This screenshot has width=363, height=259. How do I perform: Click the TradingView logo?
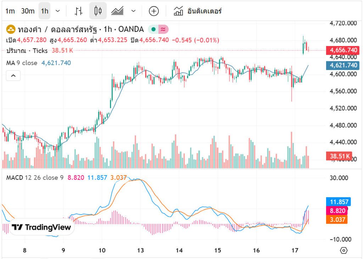click(x=41, y=227)
